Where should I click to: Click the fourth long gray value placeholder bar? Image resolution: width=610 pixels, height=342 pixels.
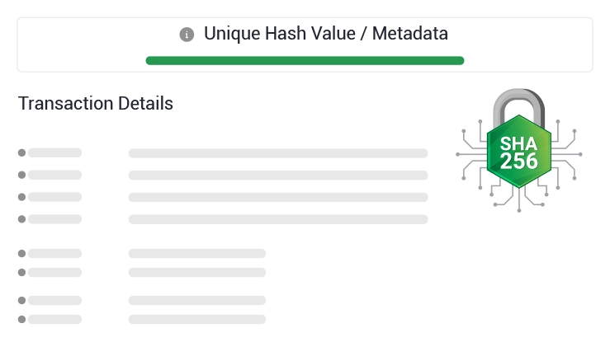pyautogui.click(x=278, y=219)
